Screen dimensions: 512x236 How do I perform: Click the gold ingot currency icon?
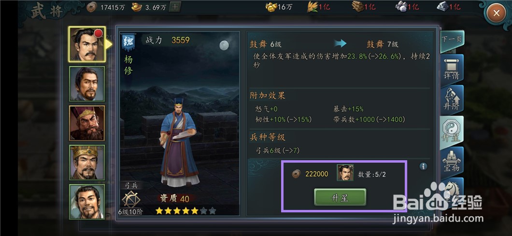pos(137,7)
